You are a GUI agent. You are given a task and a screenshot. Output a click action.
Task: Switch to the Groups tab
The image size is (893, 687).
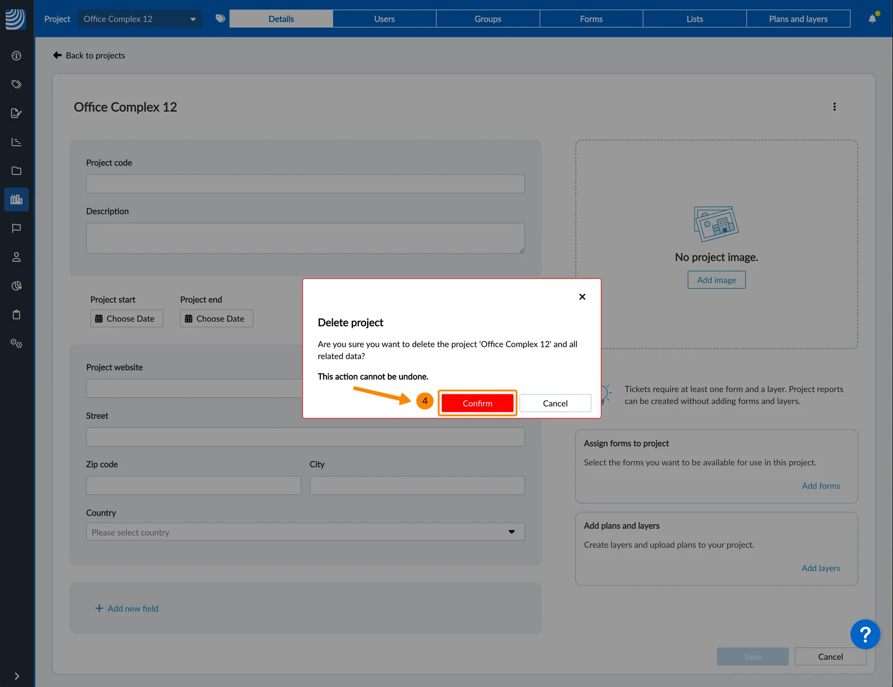click(488, 18)
